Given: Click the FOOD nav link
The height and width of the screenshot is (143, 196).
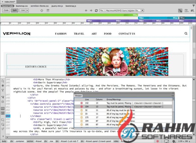Looking at the screenshot, I should [107, 34].
